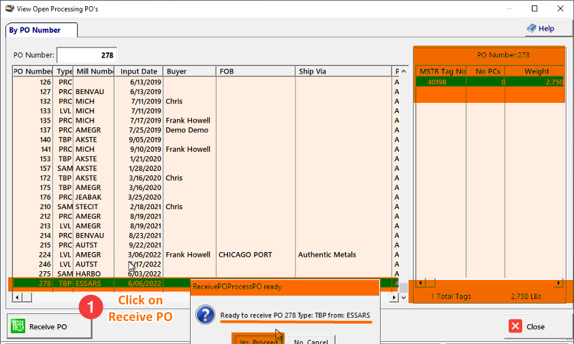Select PO 246 row
The width and height of the screenshot is (574, 344).
click(x=206, y=264)
